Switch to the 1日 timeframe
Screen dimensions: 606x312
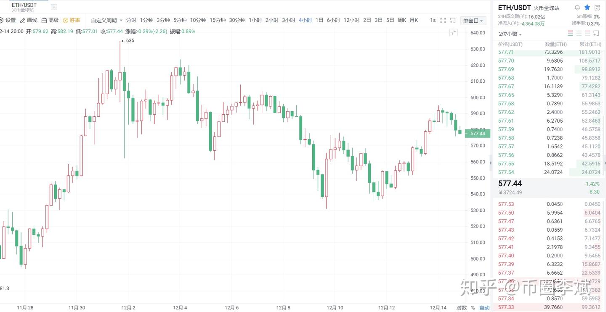point(319,20)
